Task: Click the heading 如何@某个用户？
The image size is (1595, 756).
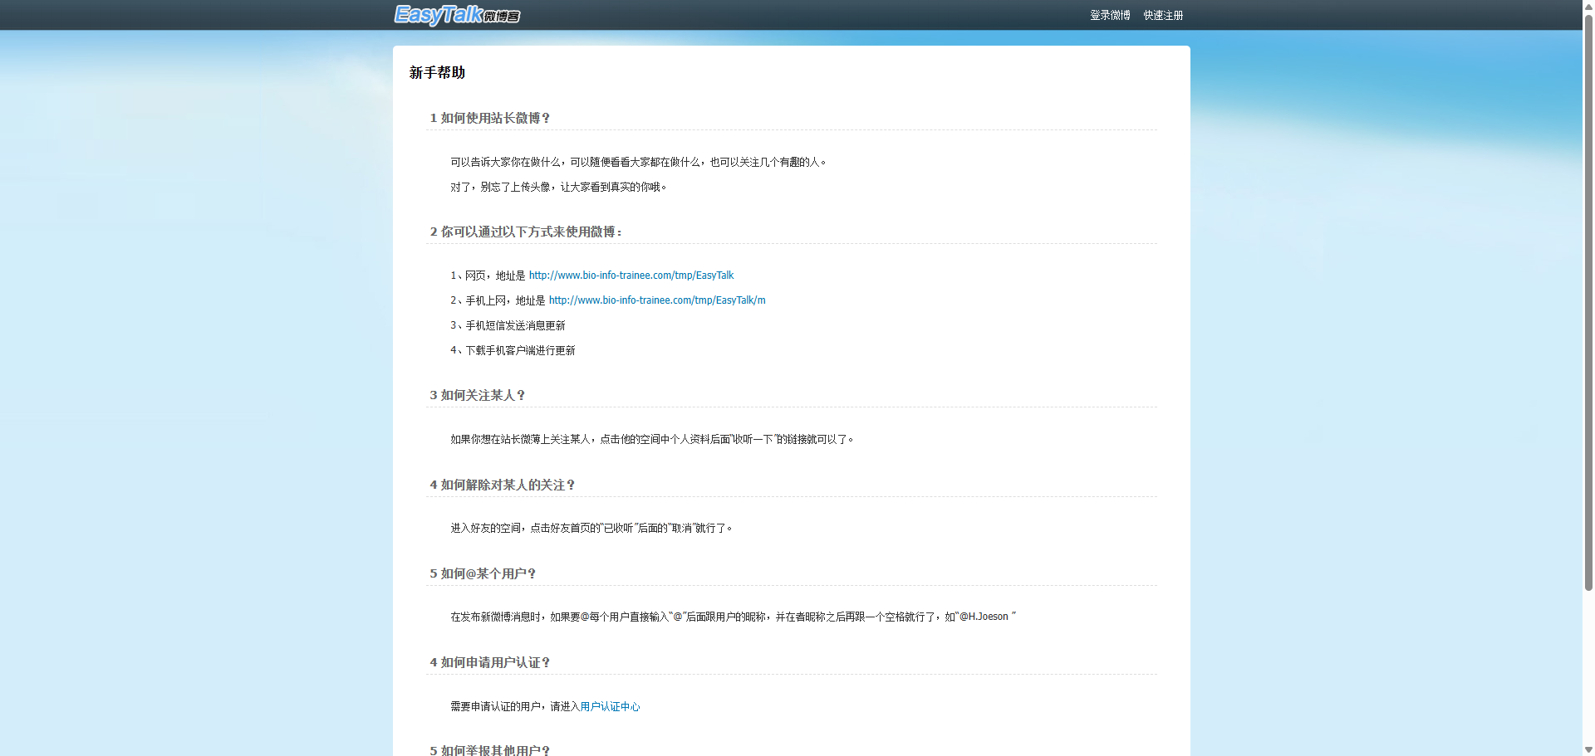Action: [483, 574]
